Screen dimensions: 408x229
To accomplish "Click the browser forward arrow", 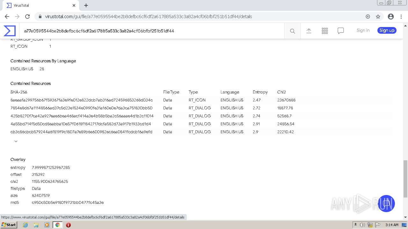I will pyautogui.click(x=17, y=17).
